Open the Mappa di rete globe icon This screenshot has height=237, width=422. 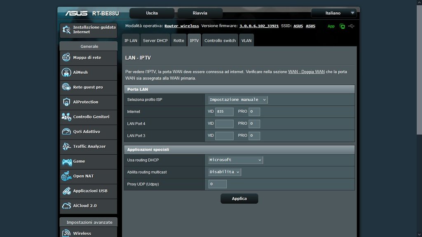pyautogui.click(x=66, y=58)
